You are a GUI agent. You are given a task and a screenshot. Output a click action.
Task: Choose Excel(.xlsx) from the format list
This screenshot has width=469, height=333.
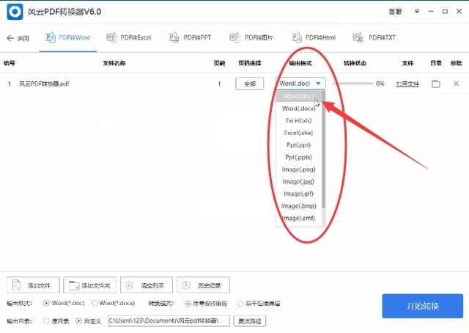(x=298, y=133)
